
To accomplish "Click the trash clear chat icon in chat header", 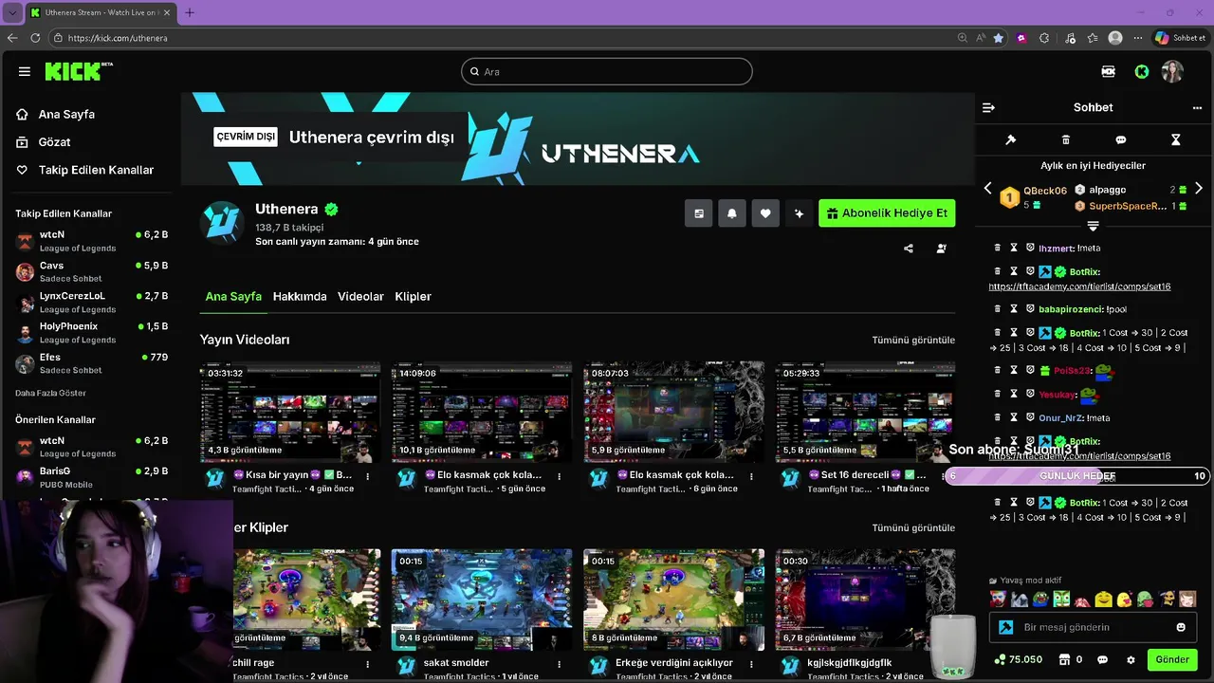I will pyautogui.click(x=1066, y=139).
